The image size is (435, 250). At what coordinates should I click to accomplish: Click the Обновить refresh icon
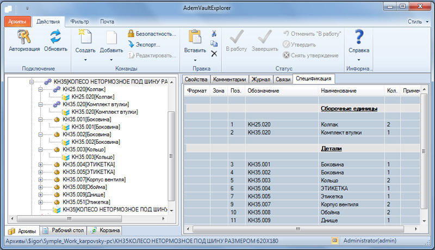[x=55, y=36]
